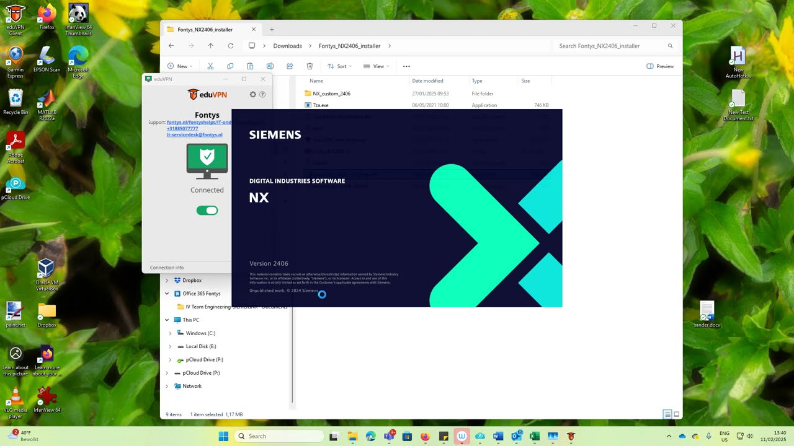Select Garmin Express desktop icon
Image resolution: width=794 pixels, height=446 pixels.
pos(16,62)
